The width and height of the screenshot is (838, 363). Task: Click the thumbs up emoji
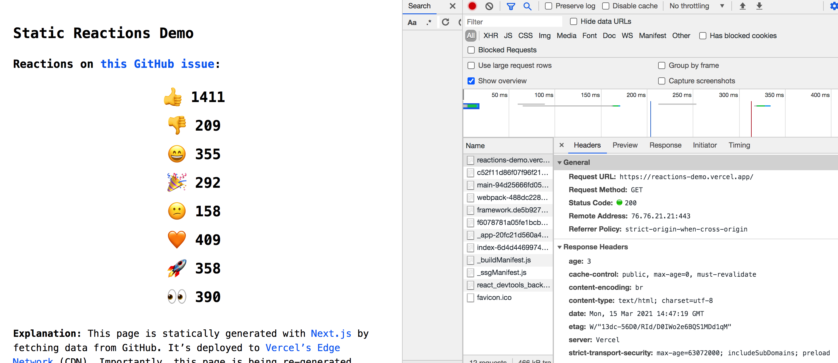coord(173,97)
